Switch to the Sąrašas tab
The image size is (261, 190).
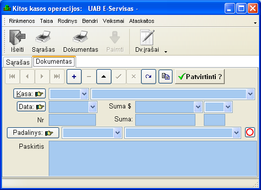17,62
